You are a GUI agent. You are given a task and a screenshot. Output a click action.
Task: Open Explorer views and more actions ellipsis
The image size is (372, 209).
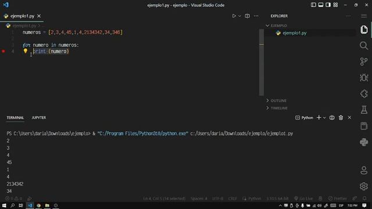click(348, 16)
